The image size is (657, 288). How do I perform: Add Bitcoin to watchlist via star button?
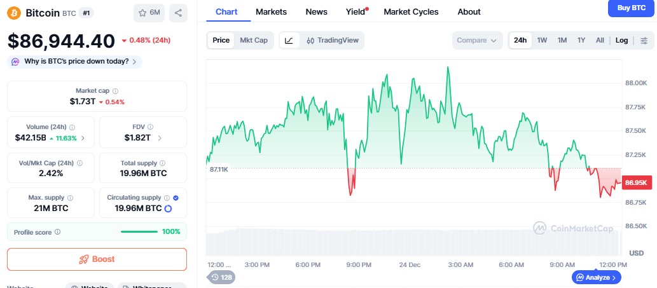click(149, 13)
